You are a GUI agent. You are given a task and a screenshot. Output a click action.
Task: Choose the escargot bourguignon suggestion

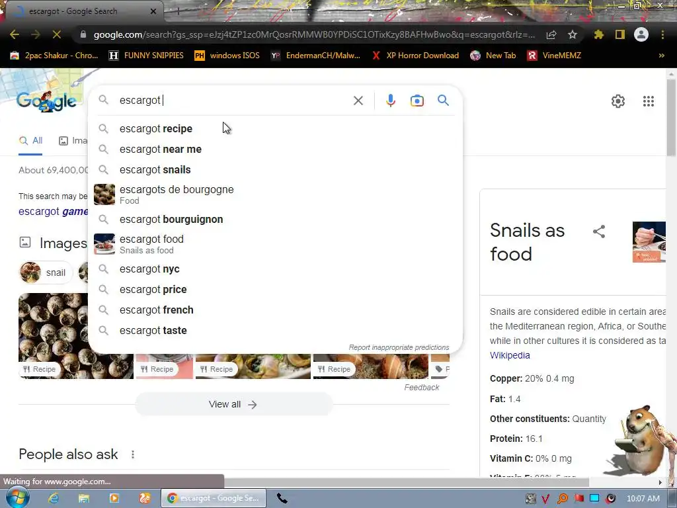coord(276,220)
